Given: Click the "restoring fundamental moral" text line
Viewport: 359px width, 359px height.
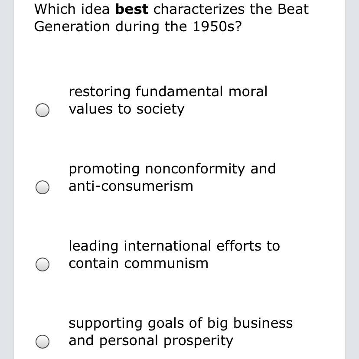Looking at the screenshot, I should pos(168,91).
